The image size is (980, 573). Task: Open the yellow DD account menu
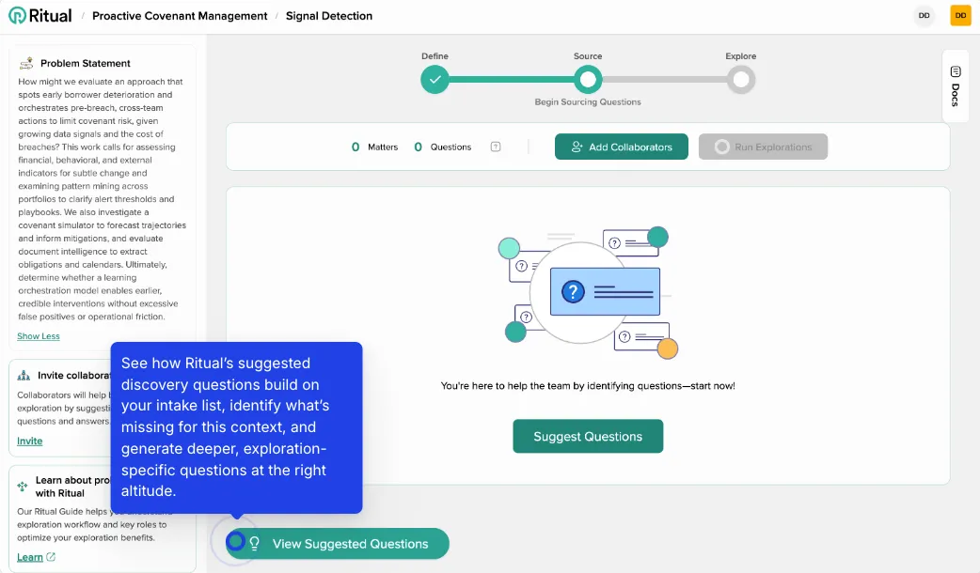coord(959,15)
